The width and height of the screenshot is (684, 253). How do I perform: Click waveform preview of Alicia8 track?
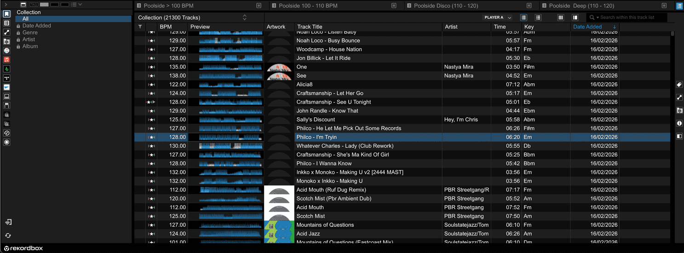click(x=230, y=84)
